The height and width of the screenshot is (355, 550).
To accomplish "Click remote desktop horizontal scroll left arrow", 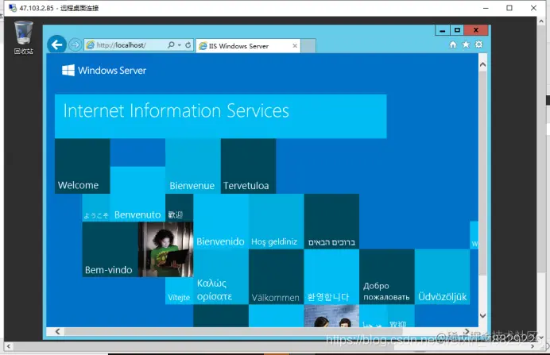I will pyautogui.click(x=9, y=346).
